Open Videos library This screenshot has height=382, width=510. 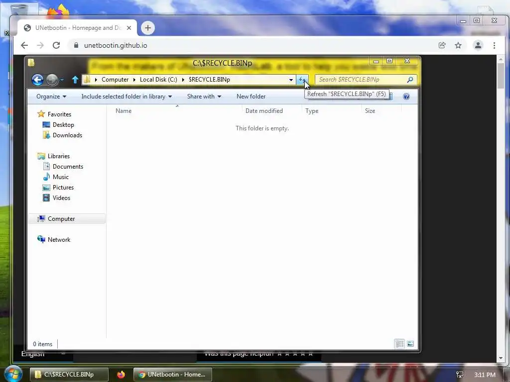(x=61, y=198)
